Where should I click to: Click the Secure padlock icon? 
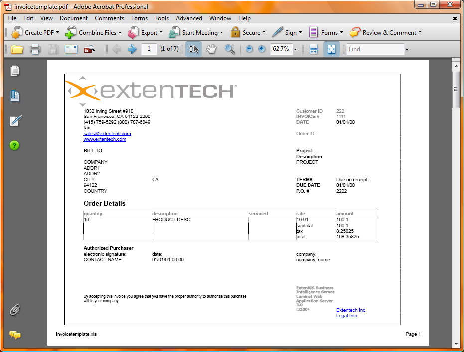235,33
